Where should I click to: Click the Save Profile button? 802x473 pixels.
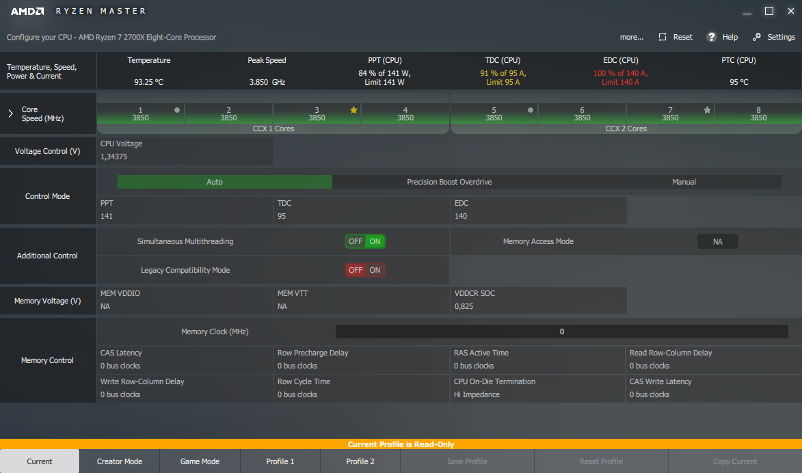click(x=467, y=461)
